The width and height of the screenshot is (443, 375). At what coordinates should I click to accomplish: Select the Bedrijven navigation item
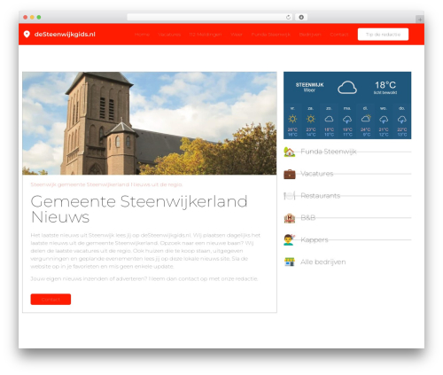tap(310, 35)
